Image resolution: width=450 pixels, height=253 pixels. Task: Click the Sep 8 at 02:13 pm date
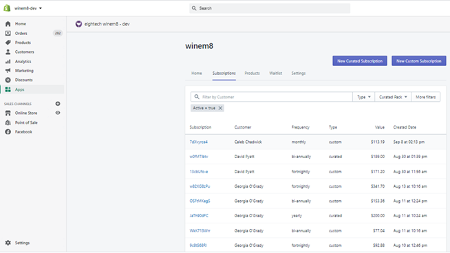(409, 142)
